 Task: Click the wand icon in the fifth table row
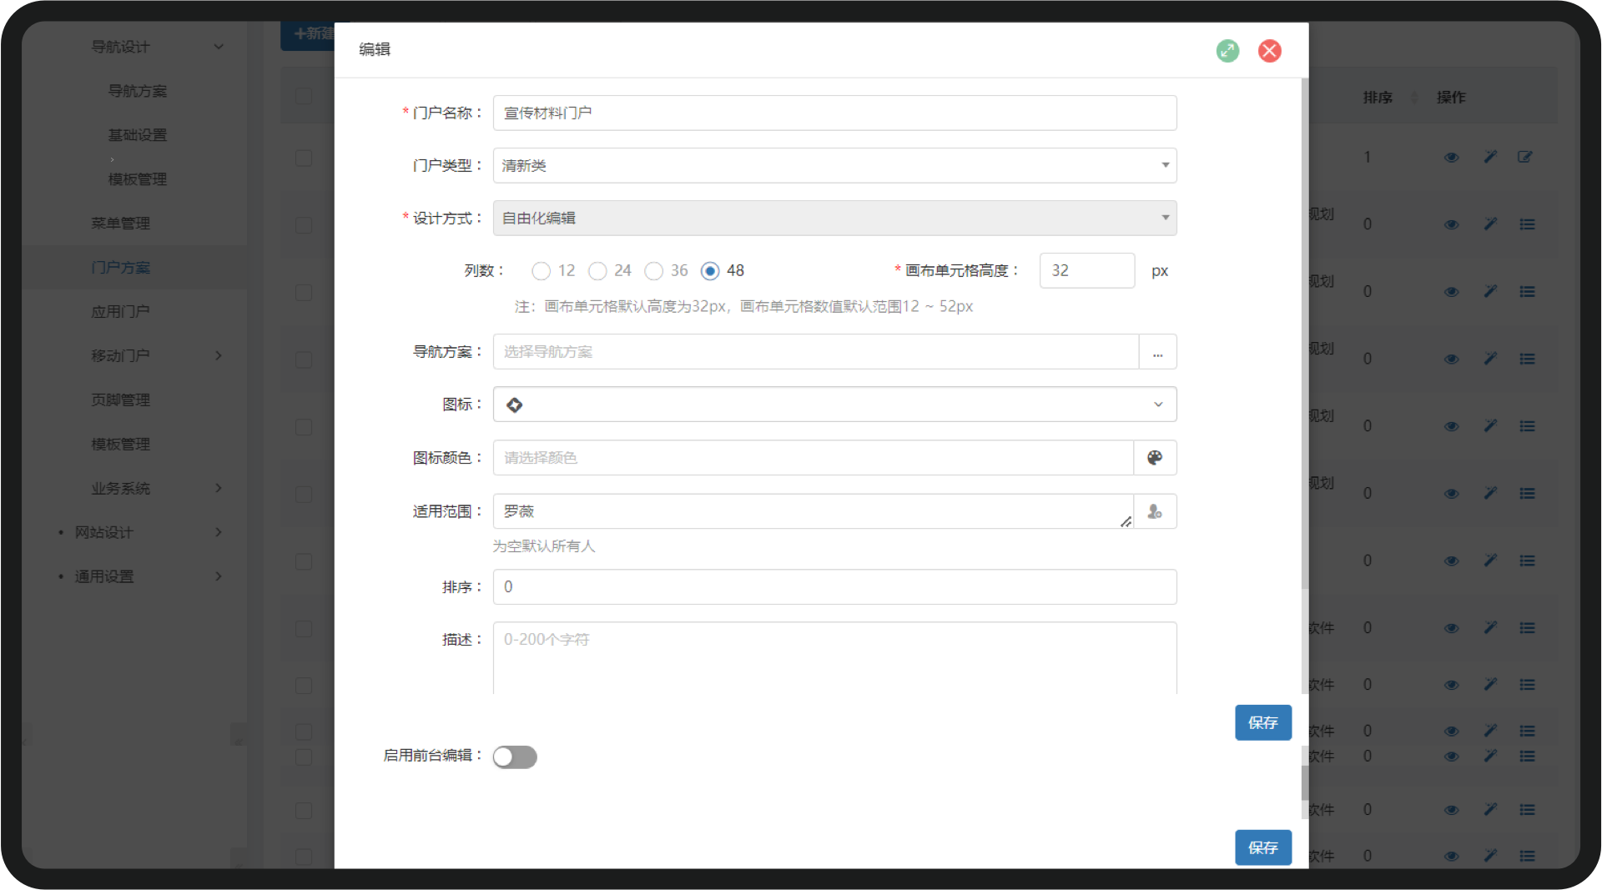pos(1490,426)
